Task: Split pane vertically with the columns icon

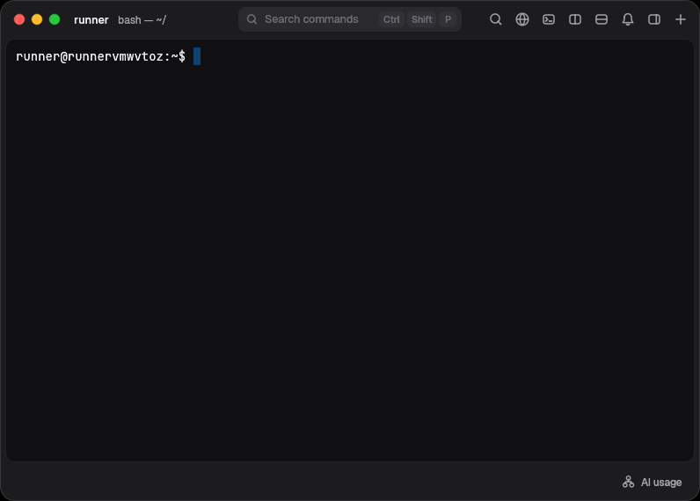Action: pyautogui.click(x=575, y=19)
